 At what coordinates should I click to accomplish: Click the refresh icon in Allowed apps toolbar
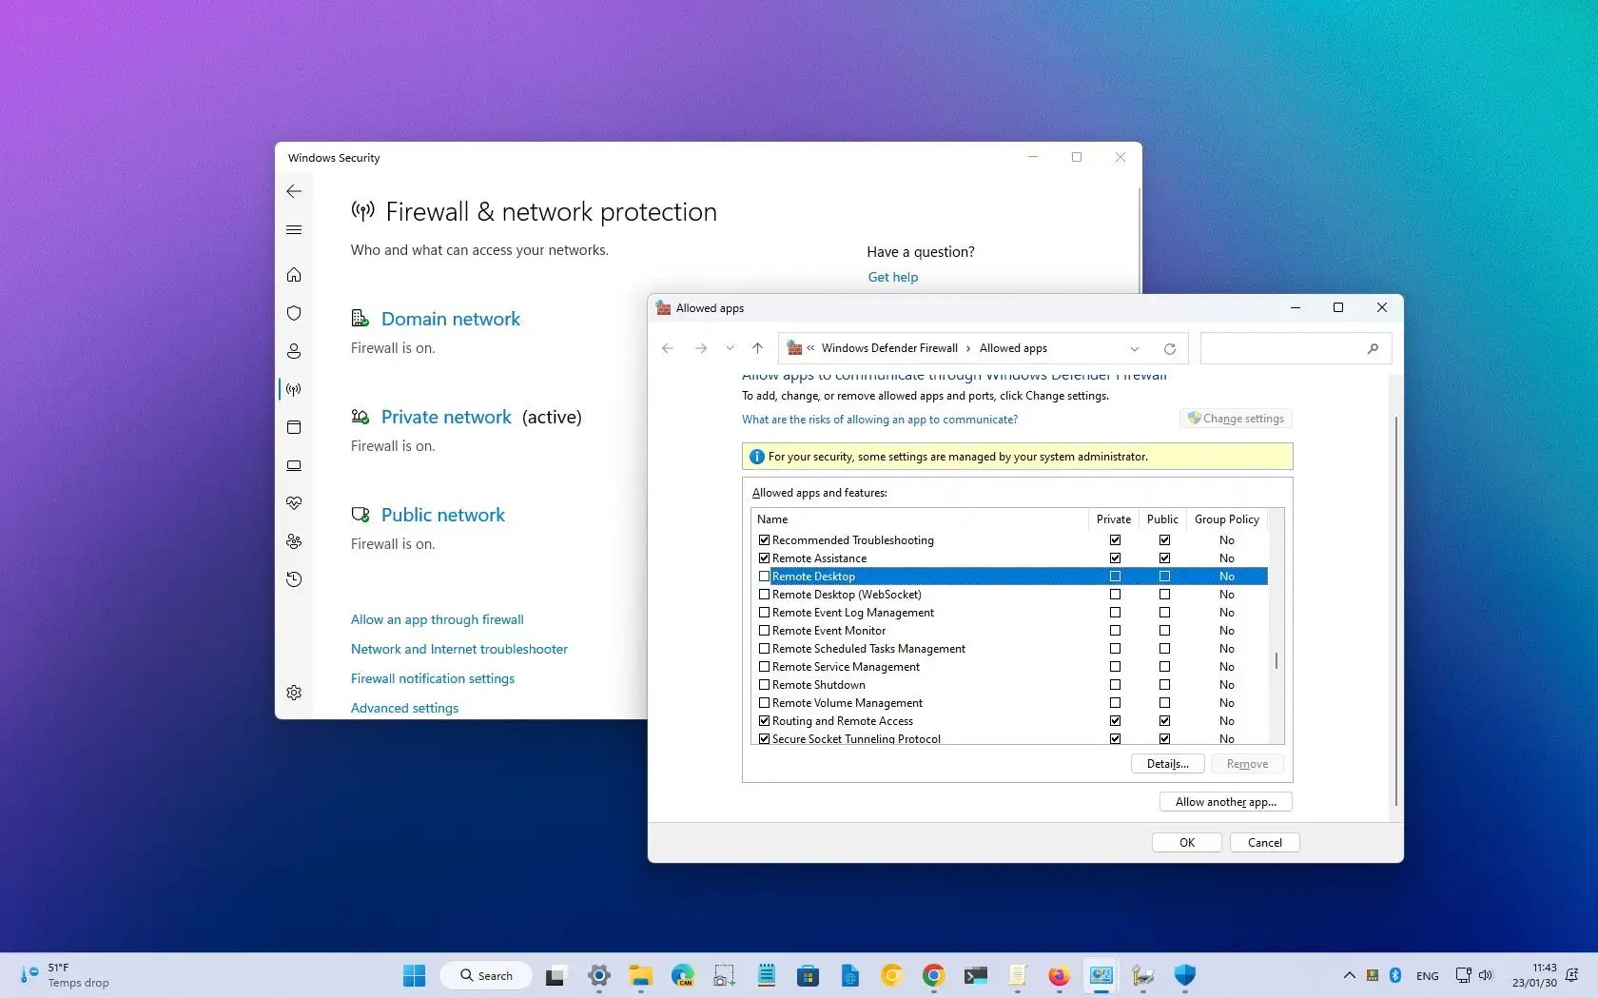tap(1170, 348)
